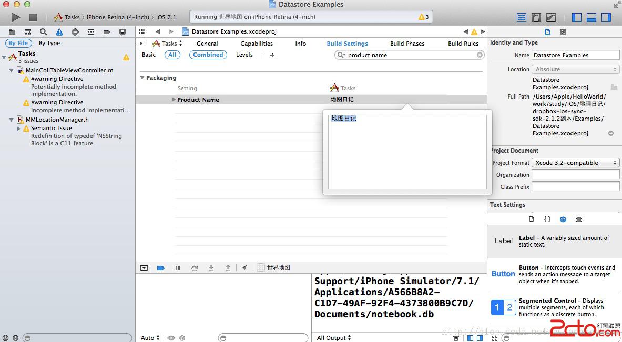Expand the Product Name setting row

coord(174,100)
